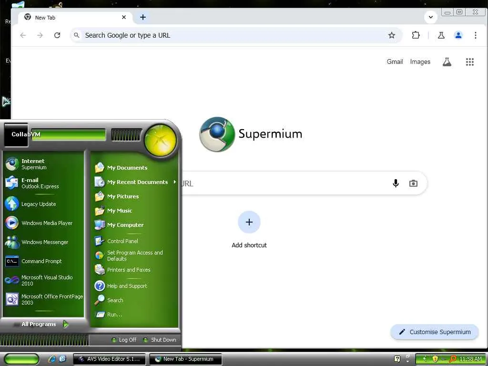This screenshot has width=488, height=366.
Task: Go back in browser history
Action: 23,35
